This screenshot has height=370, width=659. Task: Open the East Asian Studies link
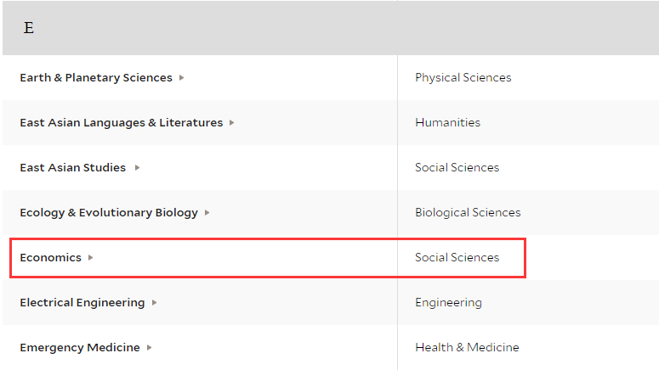click(73, 168)
